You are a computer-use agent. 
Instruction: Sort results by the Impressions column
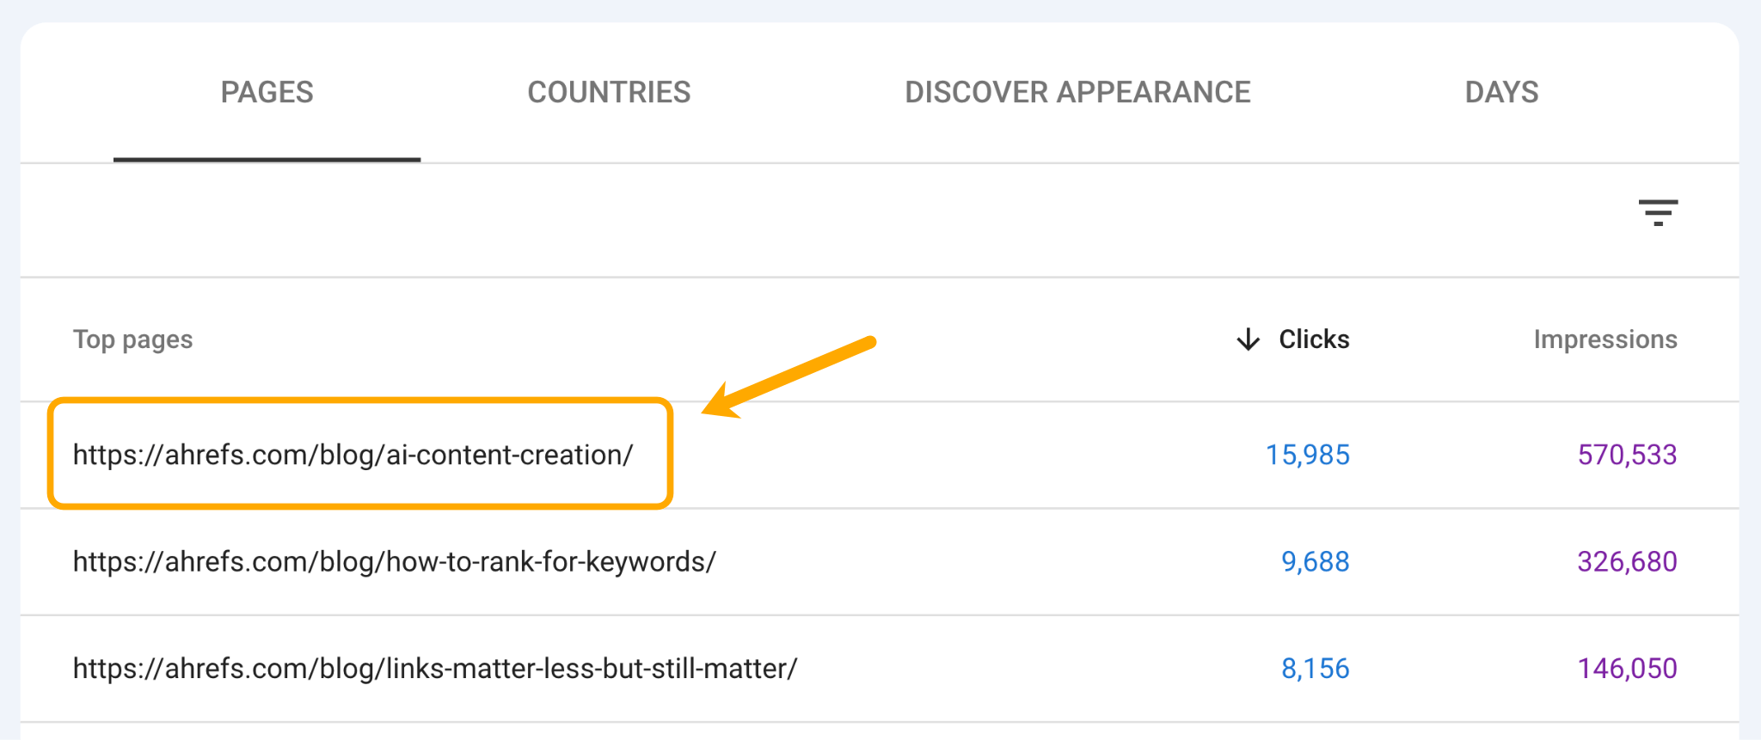coord(1605,339)
